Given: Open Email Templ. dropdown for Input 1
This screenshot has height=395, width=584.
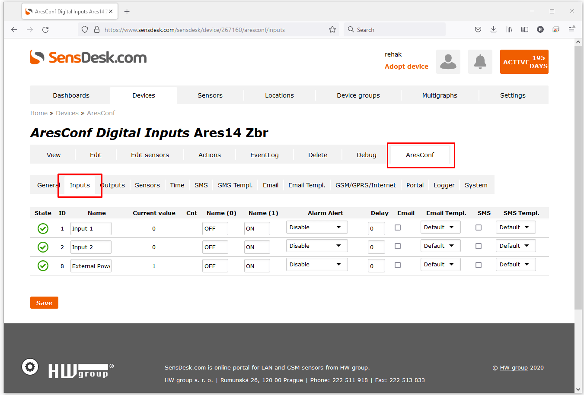Looking at the screenshot, I should [x=440, y=227].
